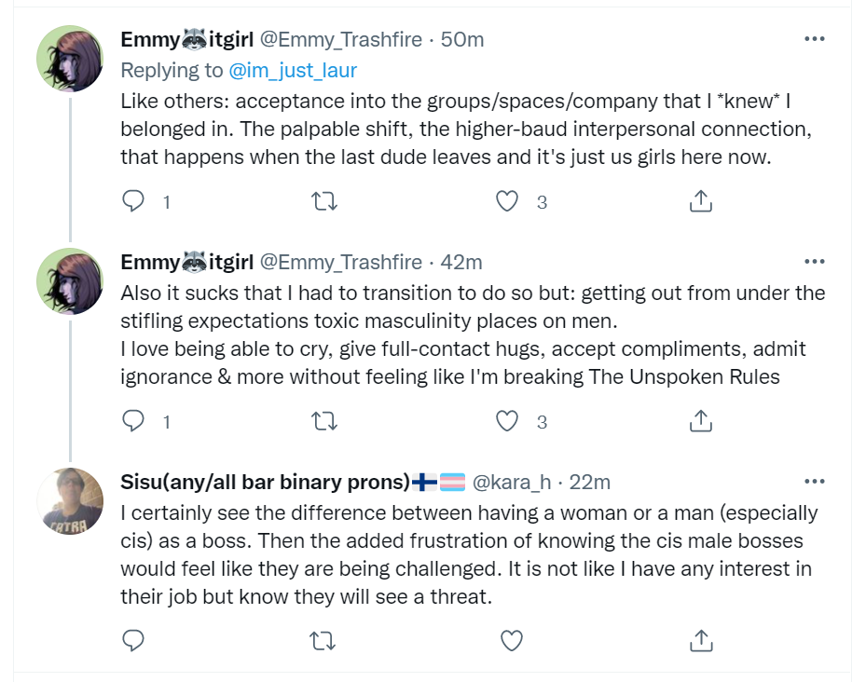Open more options on the 50m tweet

click(815, 39)
